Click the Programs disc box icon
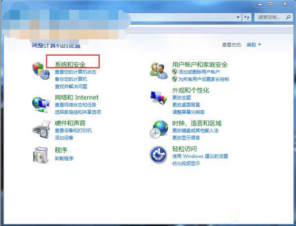 coord(40,155)
